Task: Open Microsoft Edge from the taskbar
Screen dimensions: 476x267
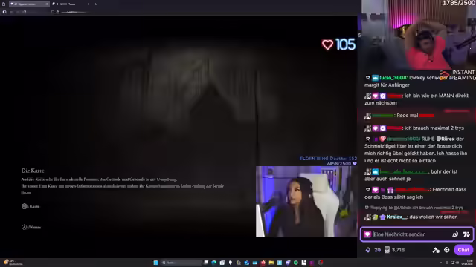Action: tap(214, 263)
